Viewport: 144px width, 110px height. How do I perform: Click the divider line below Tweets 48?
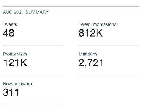pos(33,45)
